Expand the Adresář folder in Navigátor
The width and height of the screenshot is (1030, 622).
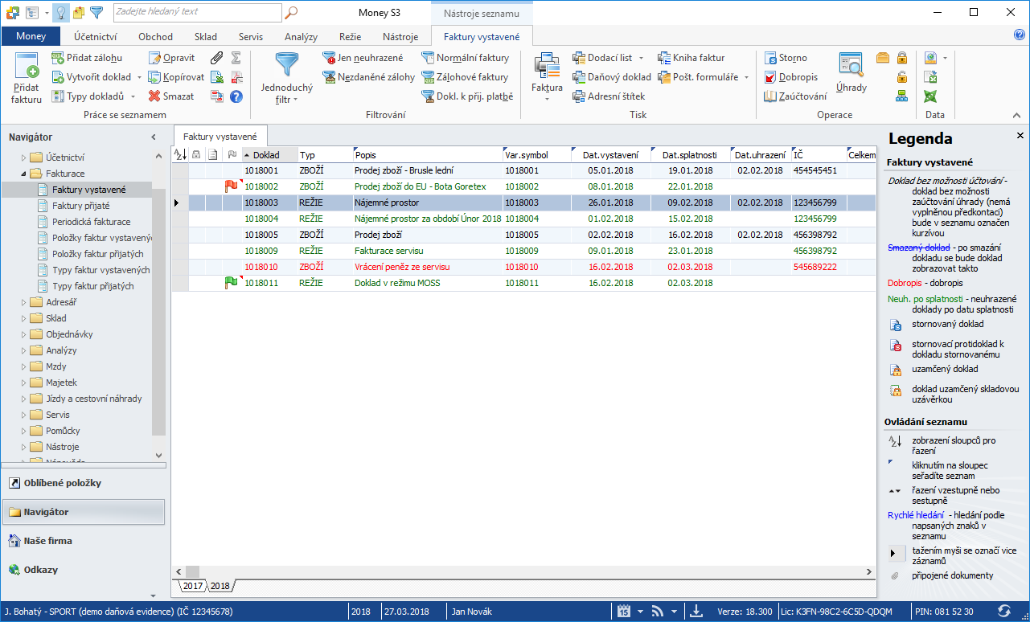[24, 302]
